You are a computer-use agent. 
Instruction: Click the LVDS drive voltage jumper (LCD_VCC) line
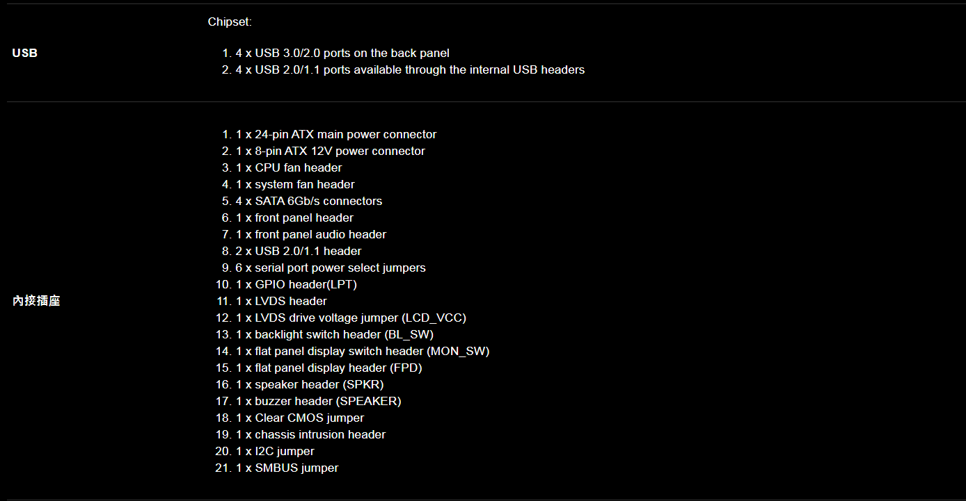click(350, 318)
